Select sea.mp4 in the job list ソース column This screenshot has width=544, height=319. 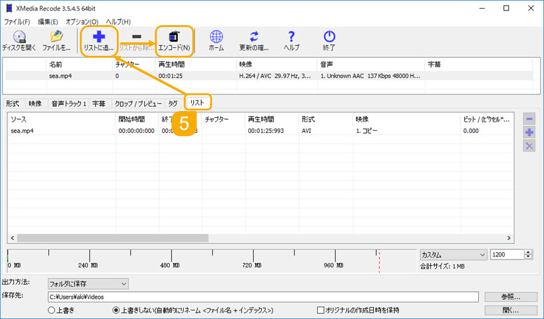coord(22,131)
